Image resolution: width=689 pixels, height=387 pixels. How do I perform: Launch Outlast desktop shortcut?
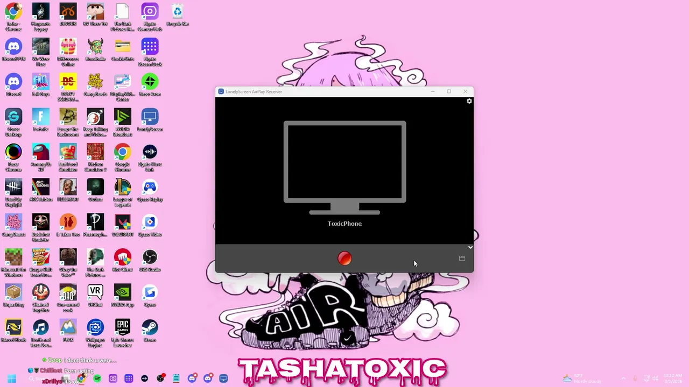click(x=95, y=191)
